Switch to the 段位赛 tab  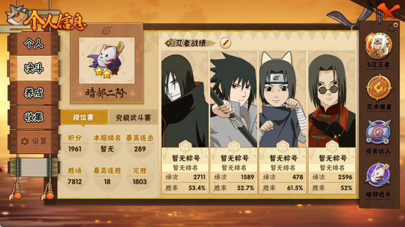[83, 118]
